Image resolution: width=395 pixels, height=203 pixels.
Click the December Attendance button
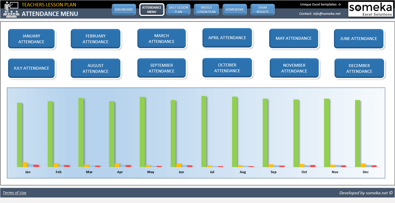coord(359,68)
